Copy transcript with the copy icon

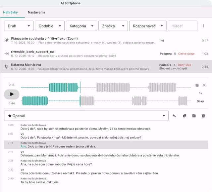click(185, 116)
